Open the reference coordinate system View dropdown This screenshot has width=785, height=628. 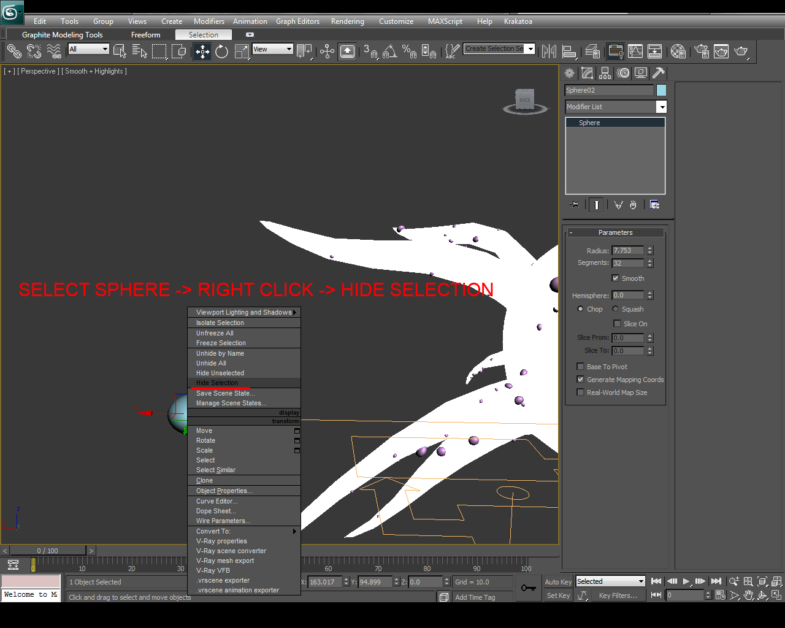[273, 49]
